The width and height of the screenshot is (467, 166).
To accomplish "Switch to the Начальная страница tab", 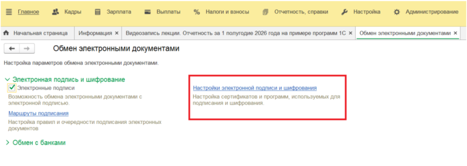I will tap(37, 33).
